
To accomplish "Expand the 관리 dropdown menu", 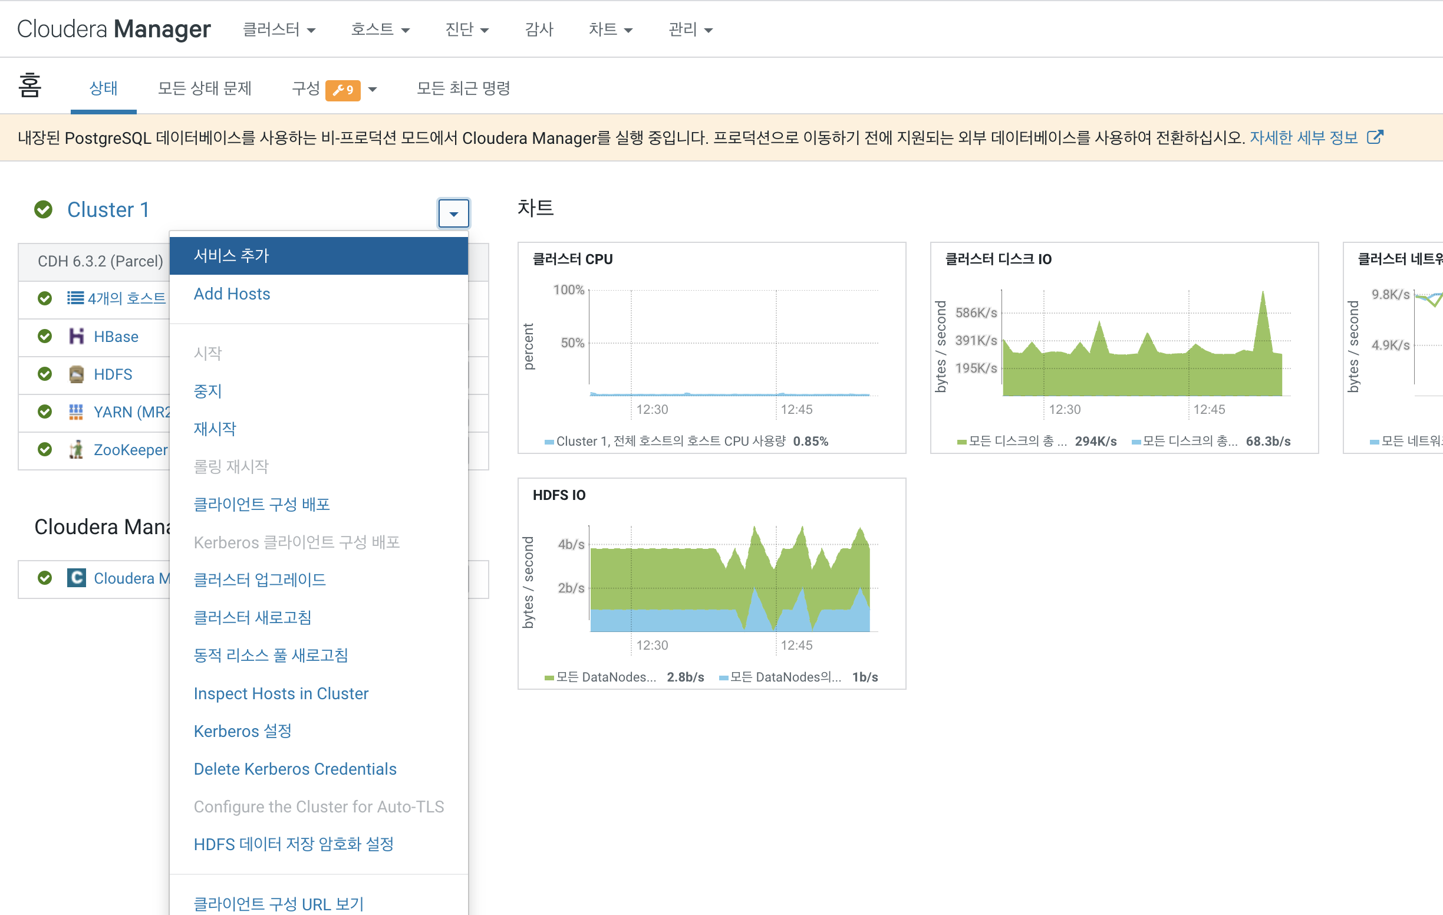I will [x=690, y=29].
